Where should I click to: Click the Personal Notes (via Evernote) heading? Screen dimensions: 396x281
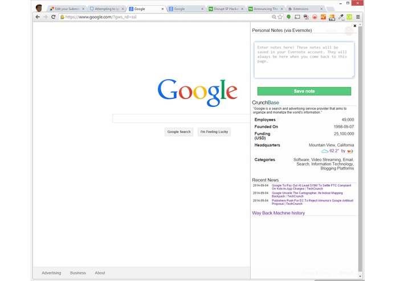point(282,30)
